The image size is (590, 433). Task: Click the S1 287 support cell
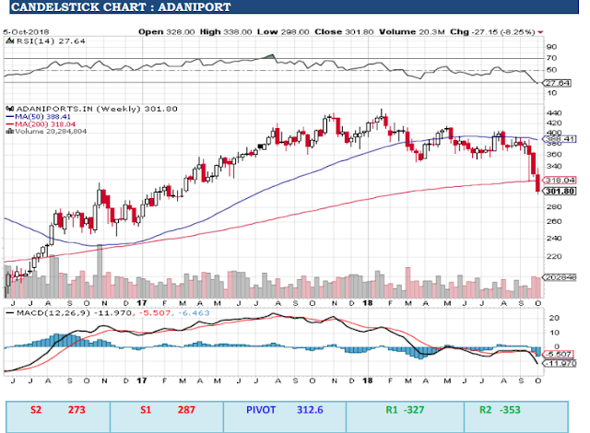coord(167,416)
